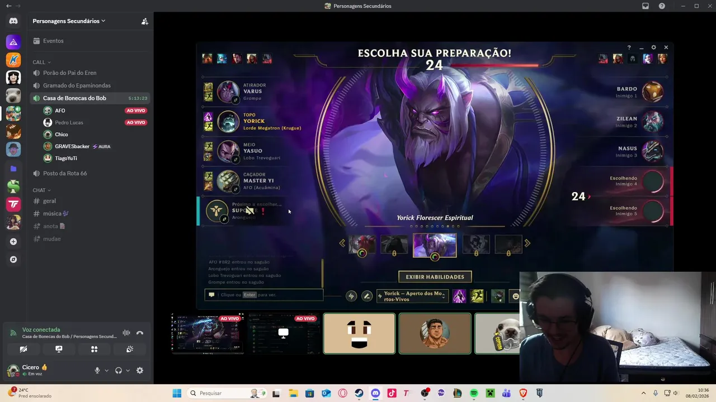Image resolution: width=716 pixels, height=402 pixels.
Task: Click AFO live stream preview thumbnail
Action: pyautogui.click(x=207, y=333)
